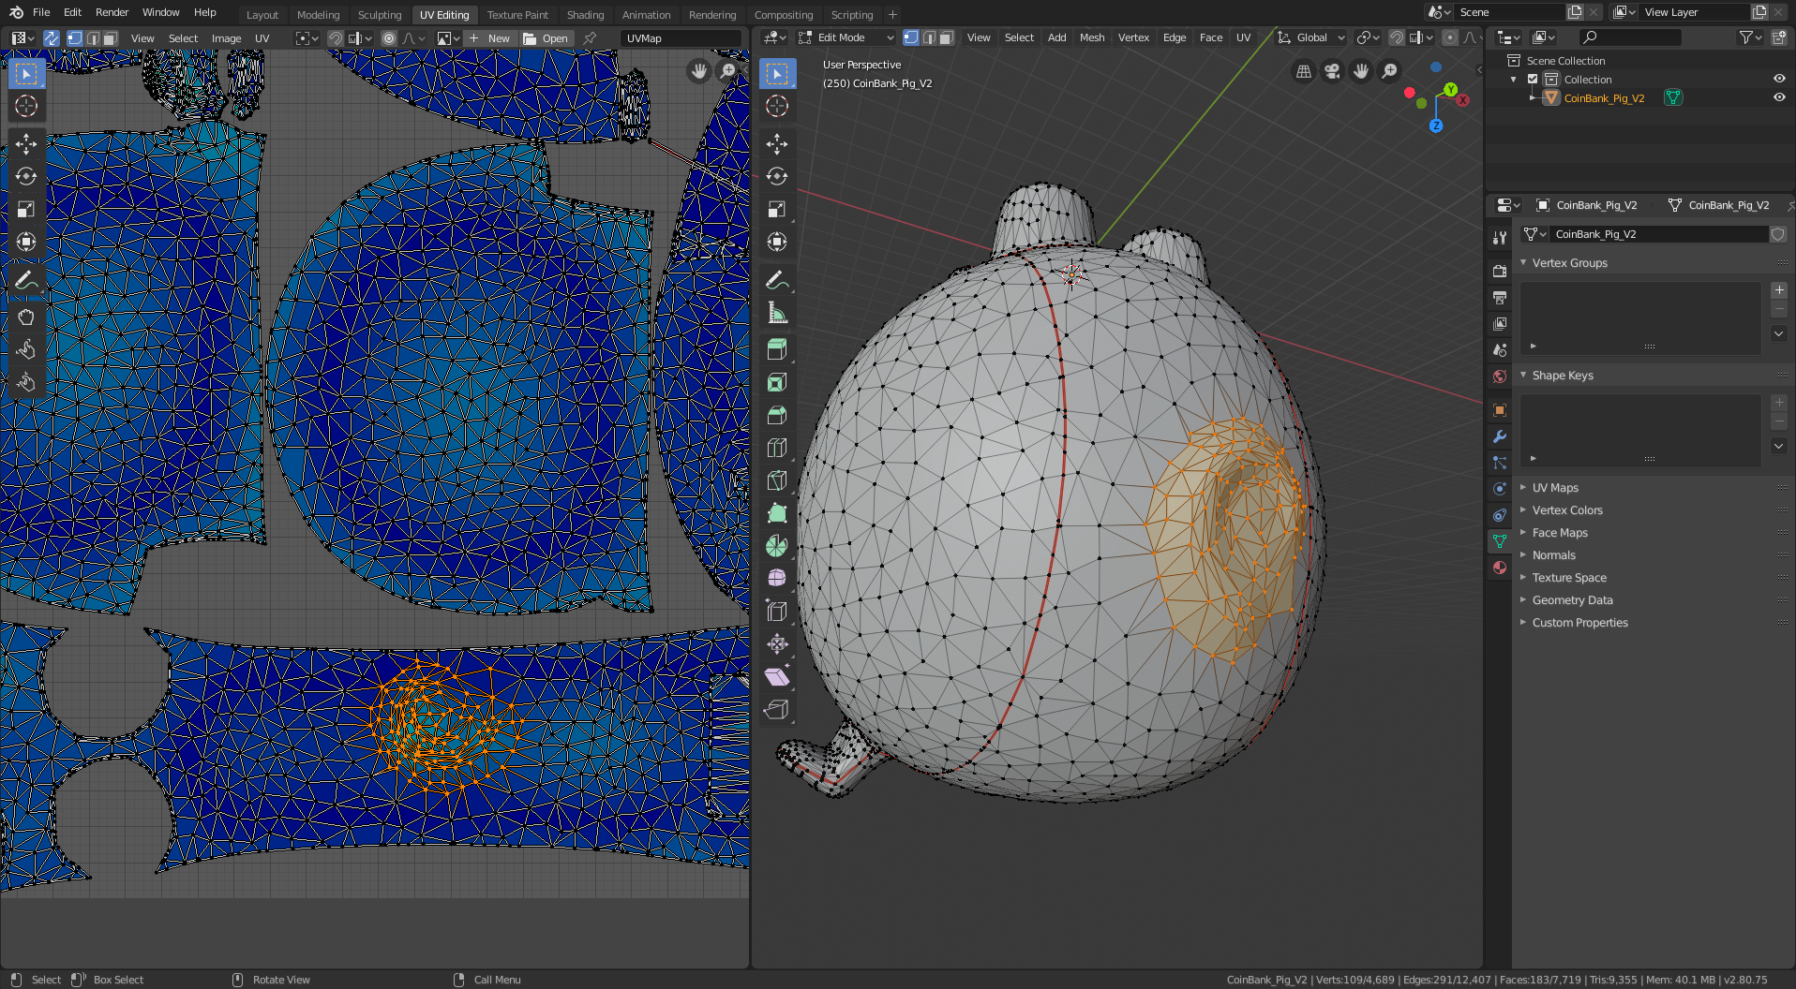Open the Material properties tab
This screenshot has width=1796, height=989.
1500,568
